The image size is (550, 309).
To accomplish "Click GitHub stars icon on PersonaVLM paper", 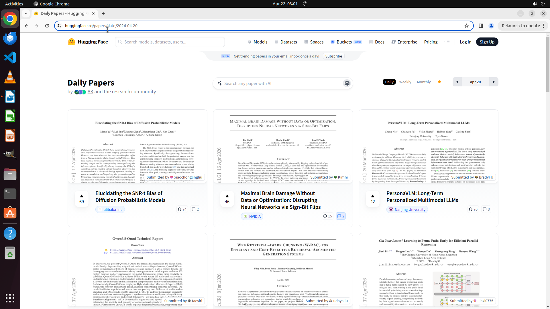I will [471, 209].
